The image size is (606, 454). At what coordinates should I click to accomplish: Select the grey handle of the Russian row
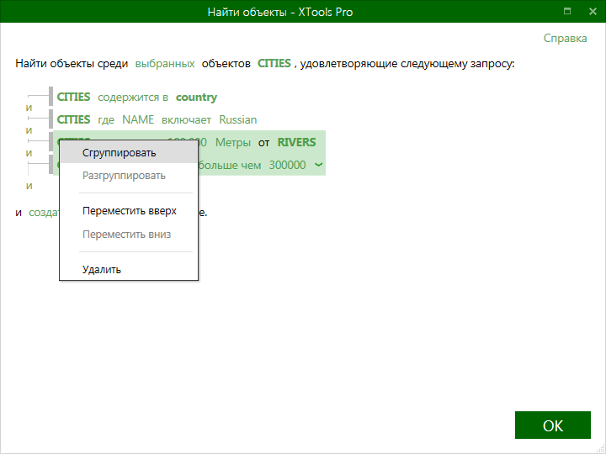click(50, 119)
